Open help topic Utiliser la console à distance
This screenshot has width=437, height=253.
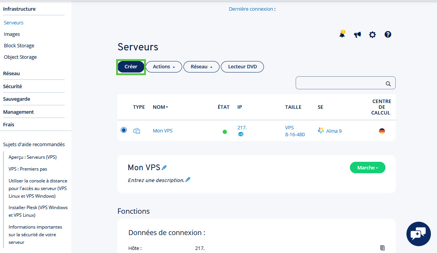pyautogui.click(x=38, y=189)
